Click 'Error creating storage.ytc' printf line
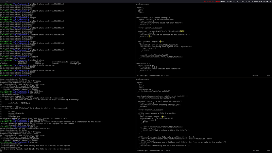Screen dimensions: 272x153 [161, 105]
